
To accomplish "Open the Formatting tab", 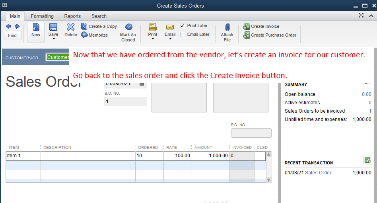I will (42, 16).
